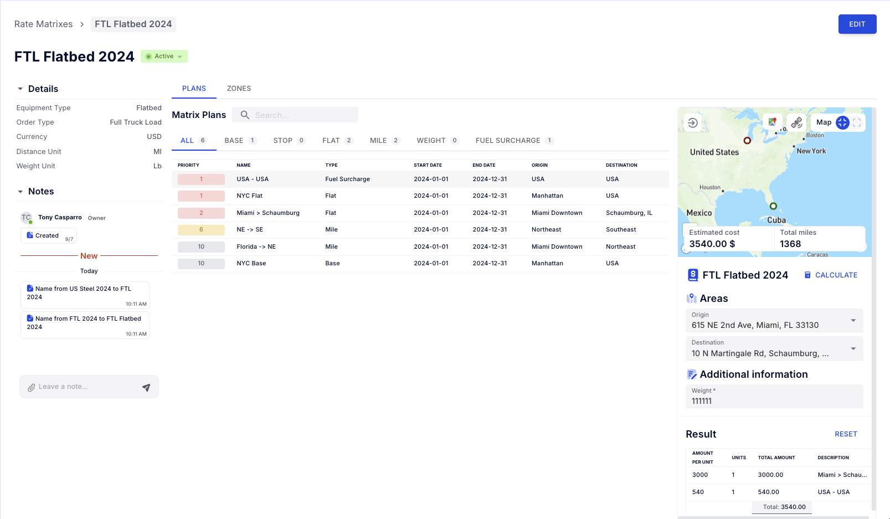The width and height of the screenshot is (890, 519).
Task: Collapse the Notes section
Action: click(x=20, y=192)
